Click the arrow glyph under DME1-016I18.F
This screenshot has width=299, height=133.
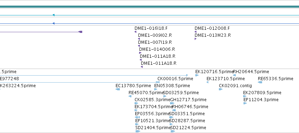pos(136,32)
